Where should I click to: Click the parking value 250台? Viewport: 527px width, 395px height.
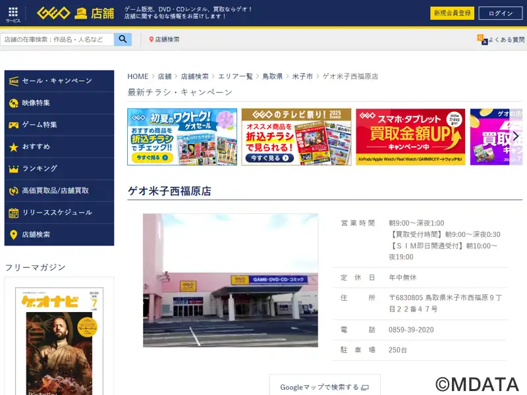(x=398, y=350)
